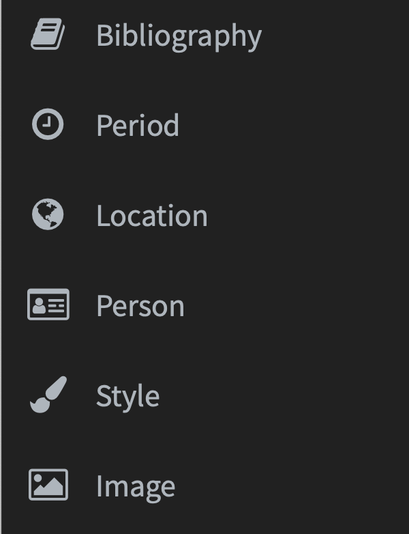Switch to the Image menu entry
The image size is (409, 534).
point(135,486)
